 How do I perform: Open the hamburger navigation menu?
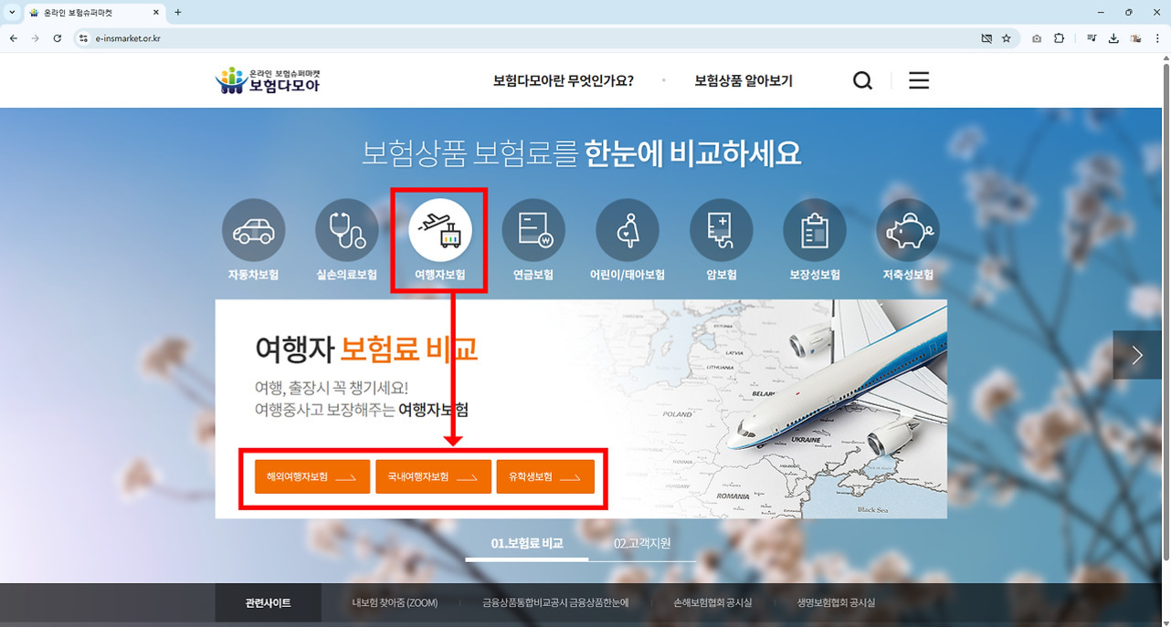pyautogui.click(x=918, y=79)
